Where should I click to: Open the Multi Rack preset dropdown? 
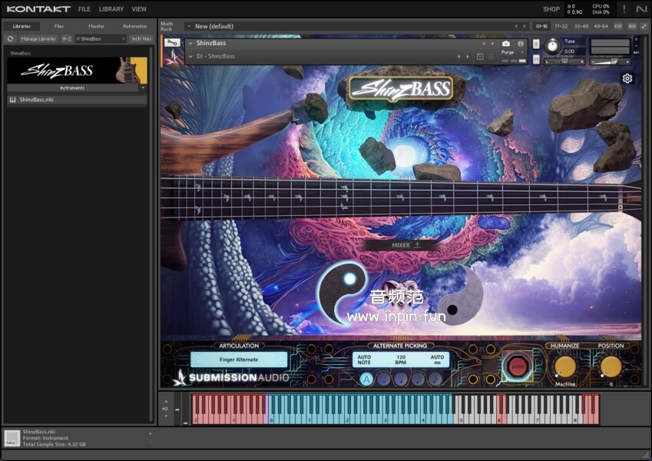(x=189, y=26)
